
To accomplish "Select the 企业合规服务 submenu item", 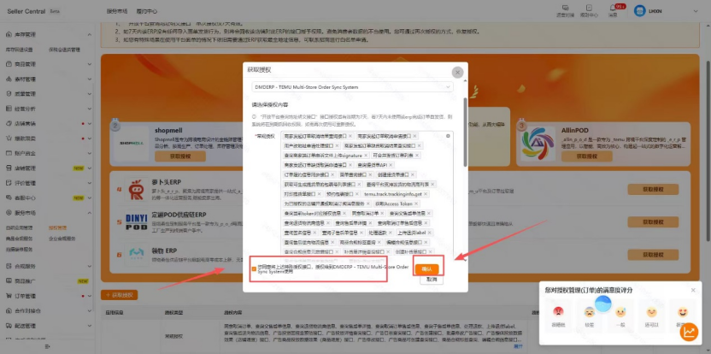I will [x=62, y=239].
